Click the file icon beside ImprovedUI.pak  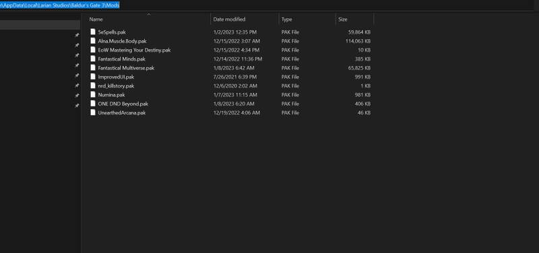pyautogui.click(x=93, y=77)
